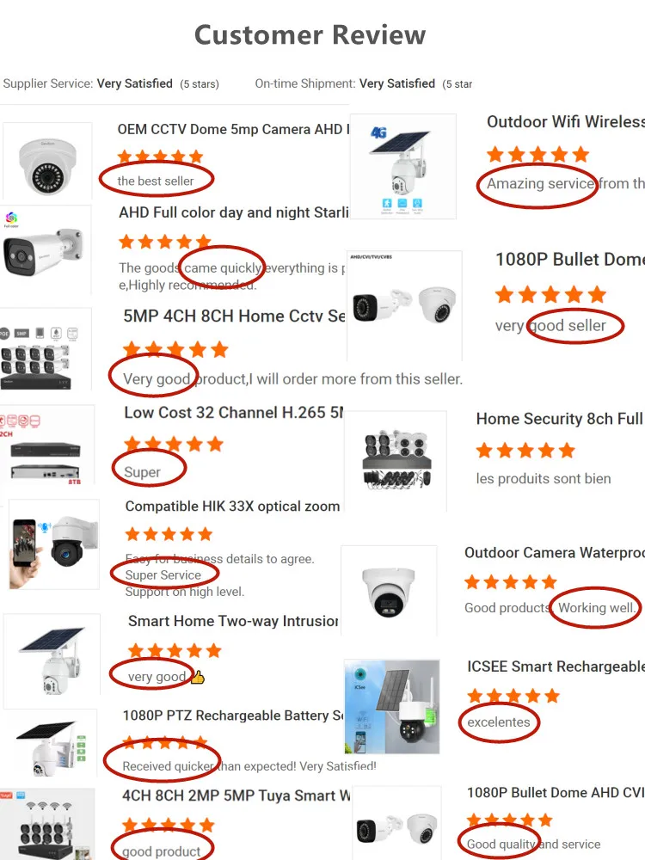Click the 'excelentes' review comment
The height and width of the screenshot is (860, 645).
click(x=499, y=722)
